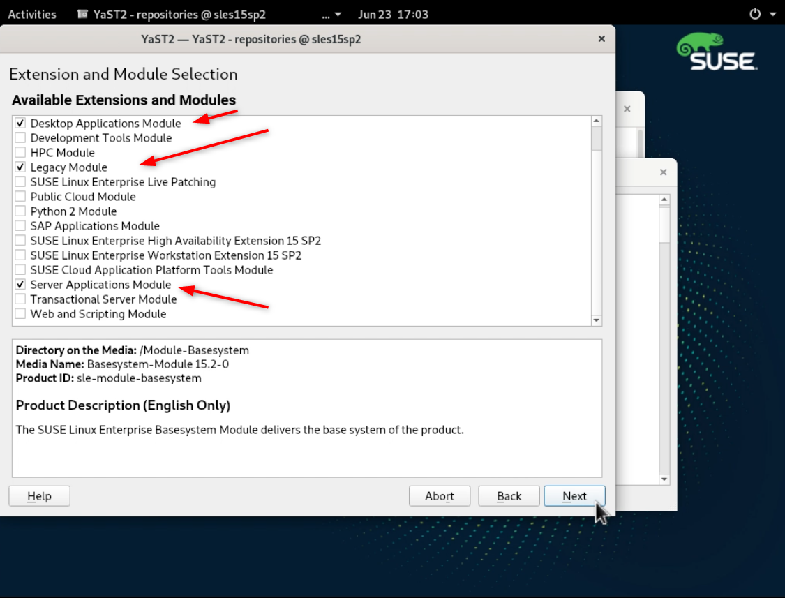The width and height of the screenshot is (785, 598).
Task: Click the Legacy Module label text
Action: (68, 167)
